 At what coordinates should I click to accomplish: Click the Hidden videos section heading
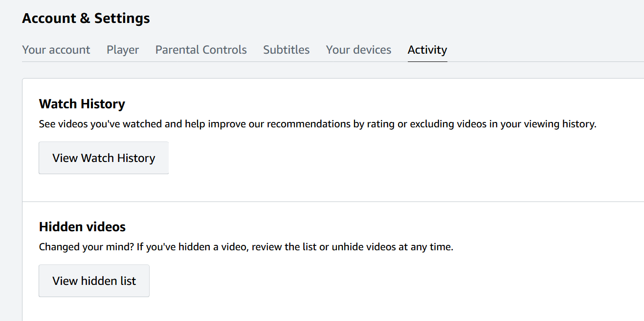(82, 227)
